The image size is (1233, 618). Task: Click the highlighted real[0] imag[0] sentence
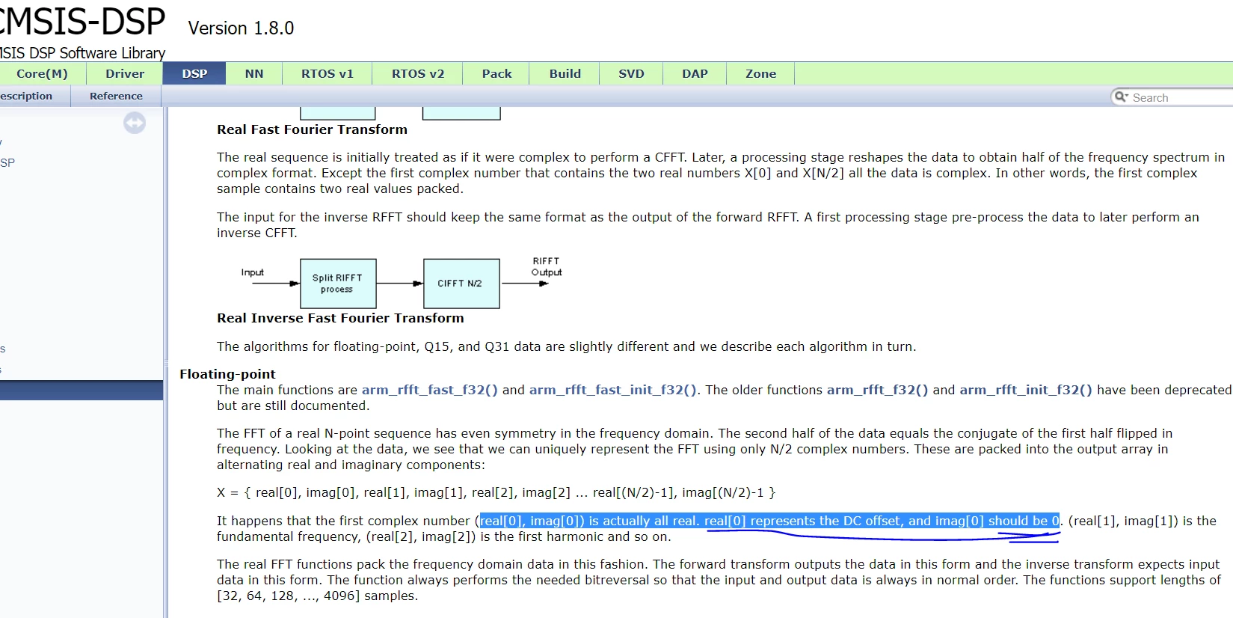click(769, 521)
